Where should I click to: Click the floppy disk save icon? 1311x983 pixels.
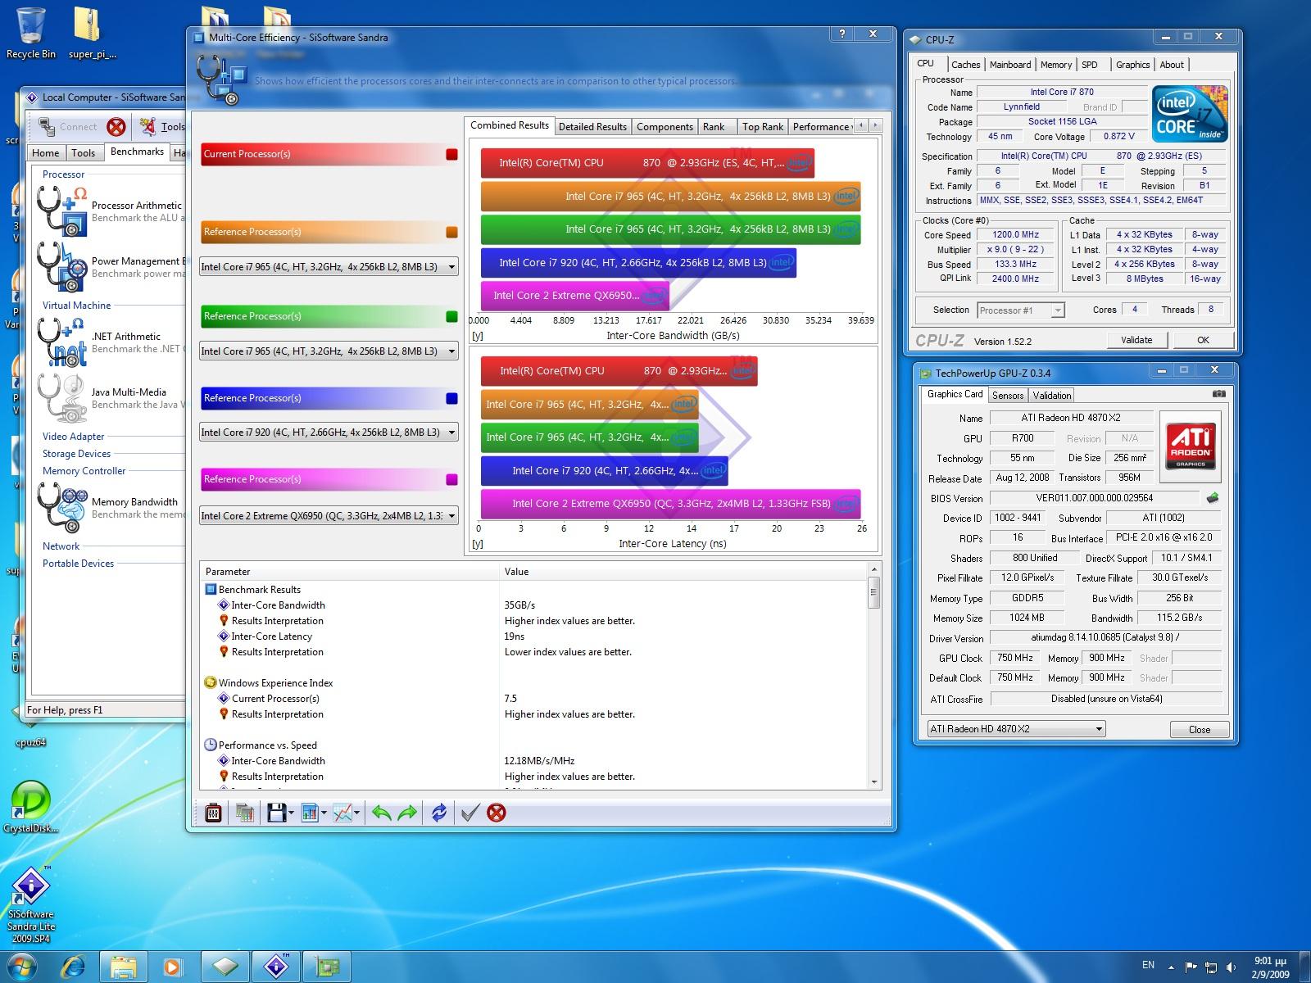[276, 813]
